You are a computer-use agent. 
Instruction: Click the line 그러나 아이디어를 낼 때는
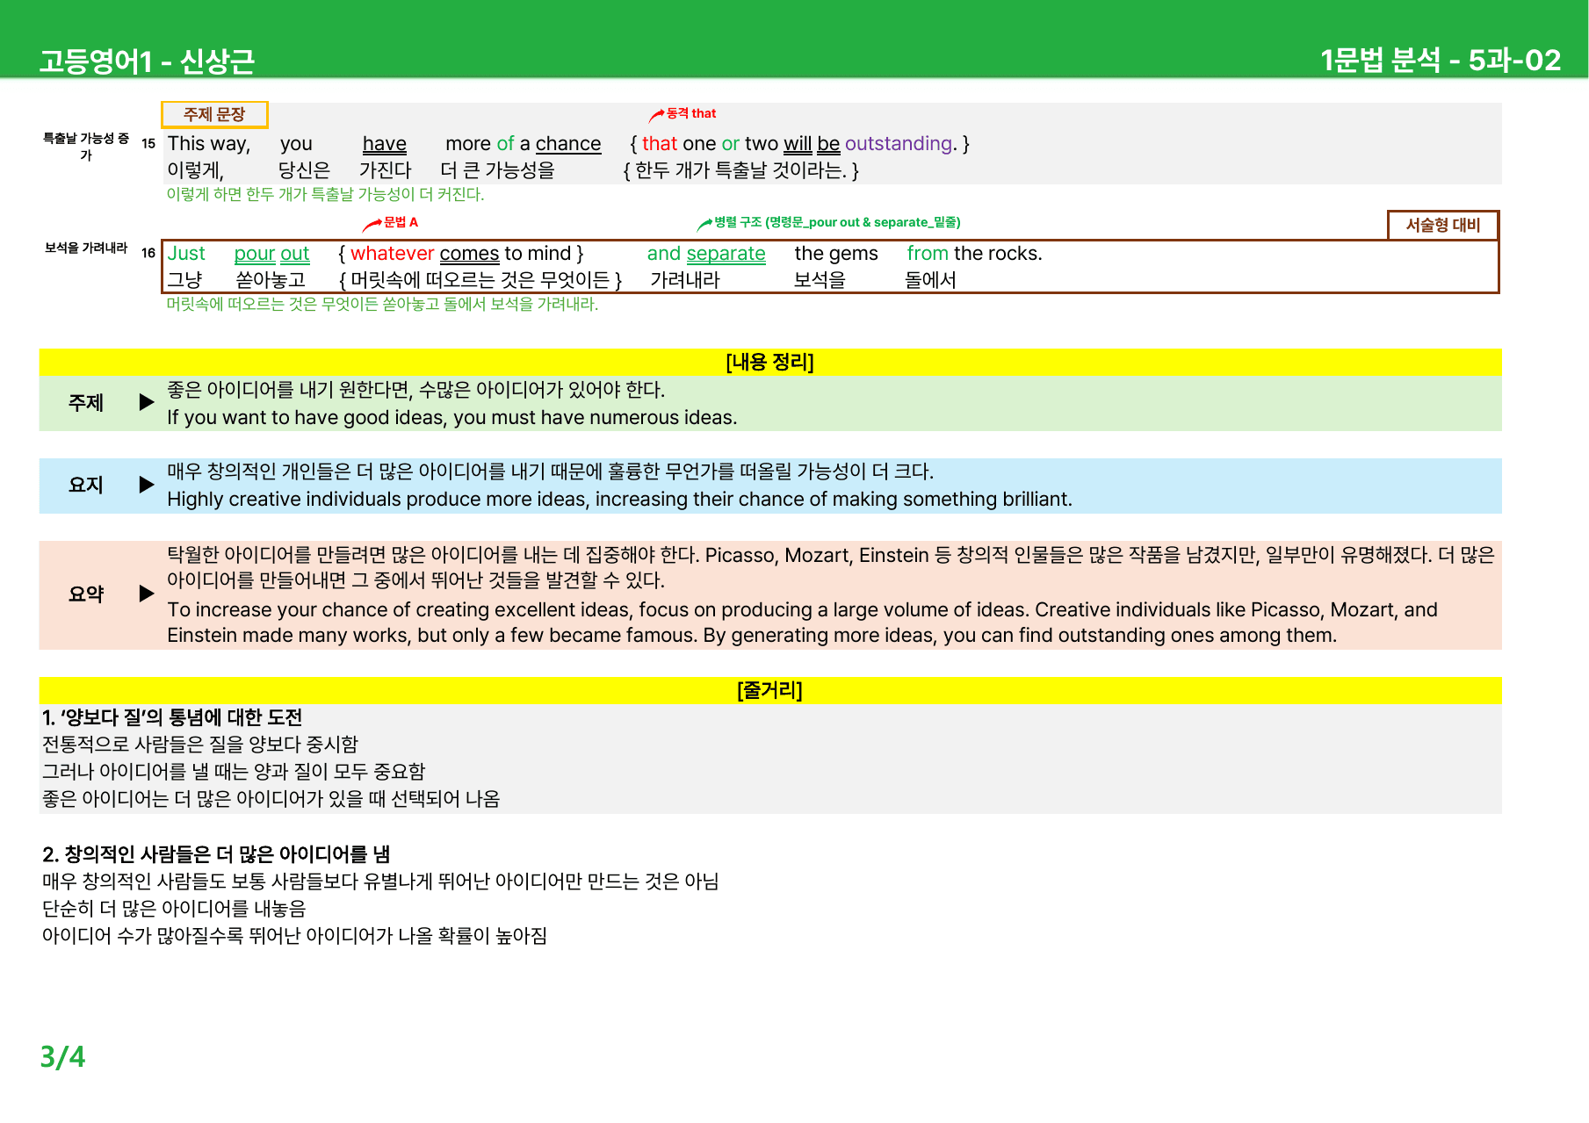[234, 772]
